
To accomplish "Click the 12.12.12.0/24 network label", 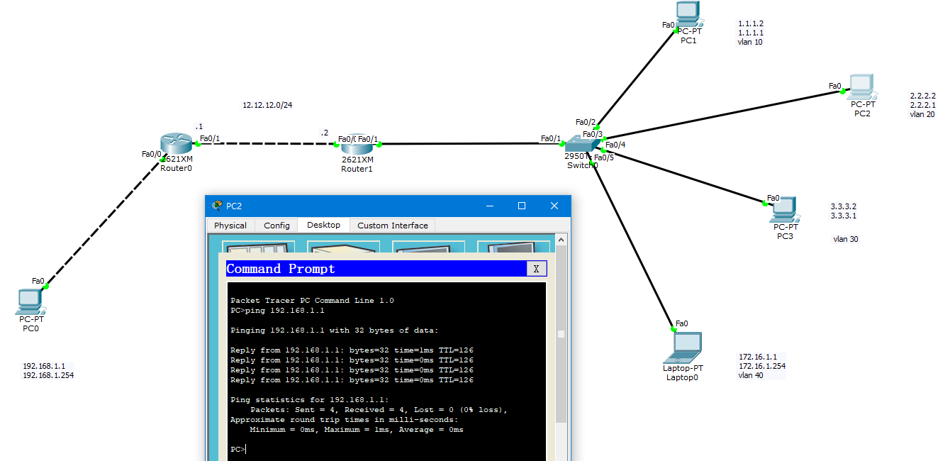I will click(267, 105).
